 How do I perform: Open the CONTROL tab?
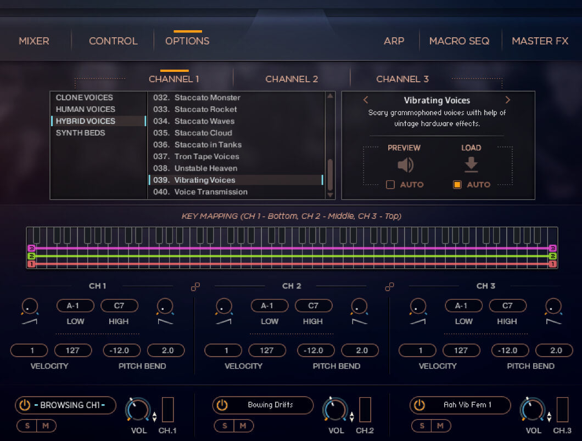coord(113,41)
